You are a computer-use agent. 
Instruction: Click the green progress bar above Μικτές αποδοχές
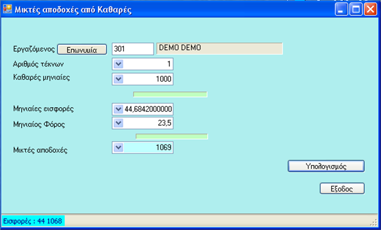pyautogui.click(x=172, y=136)
